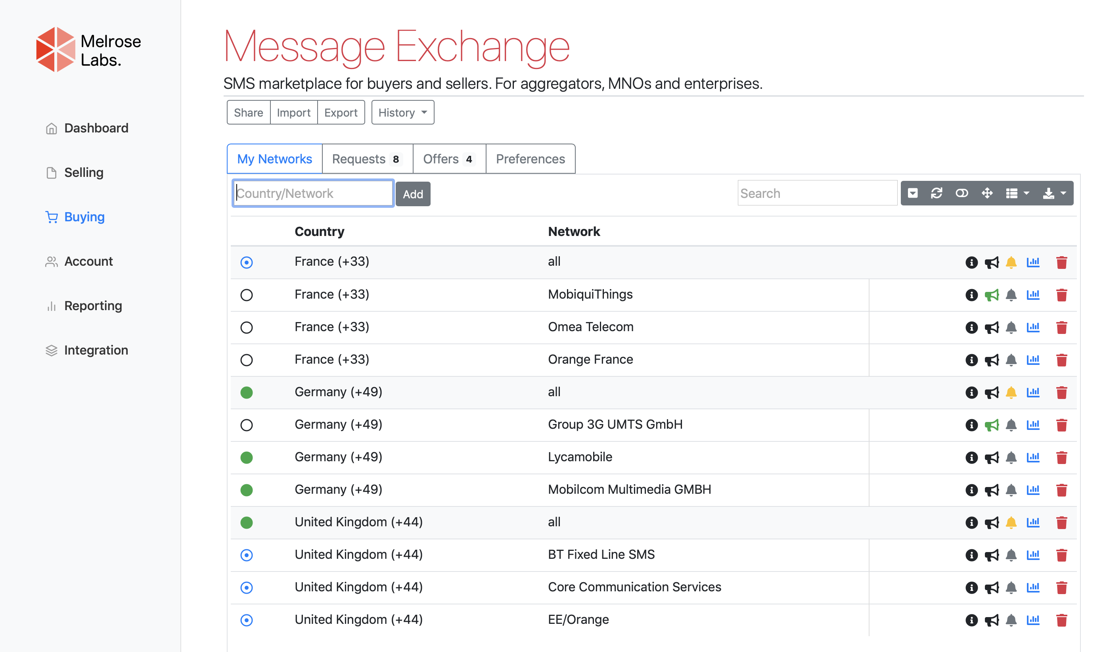Image resolution: width=1107 pixels, height=652 pixels.
Task: Click the bell icon for Omea Telecom row
Action: point(1011,327)
